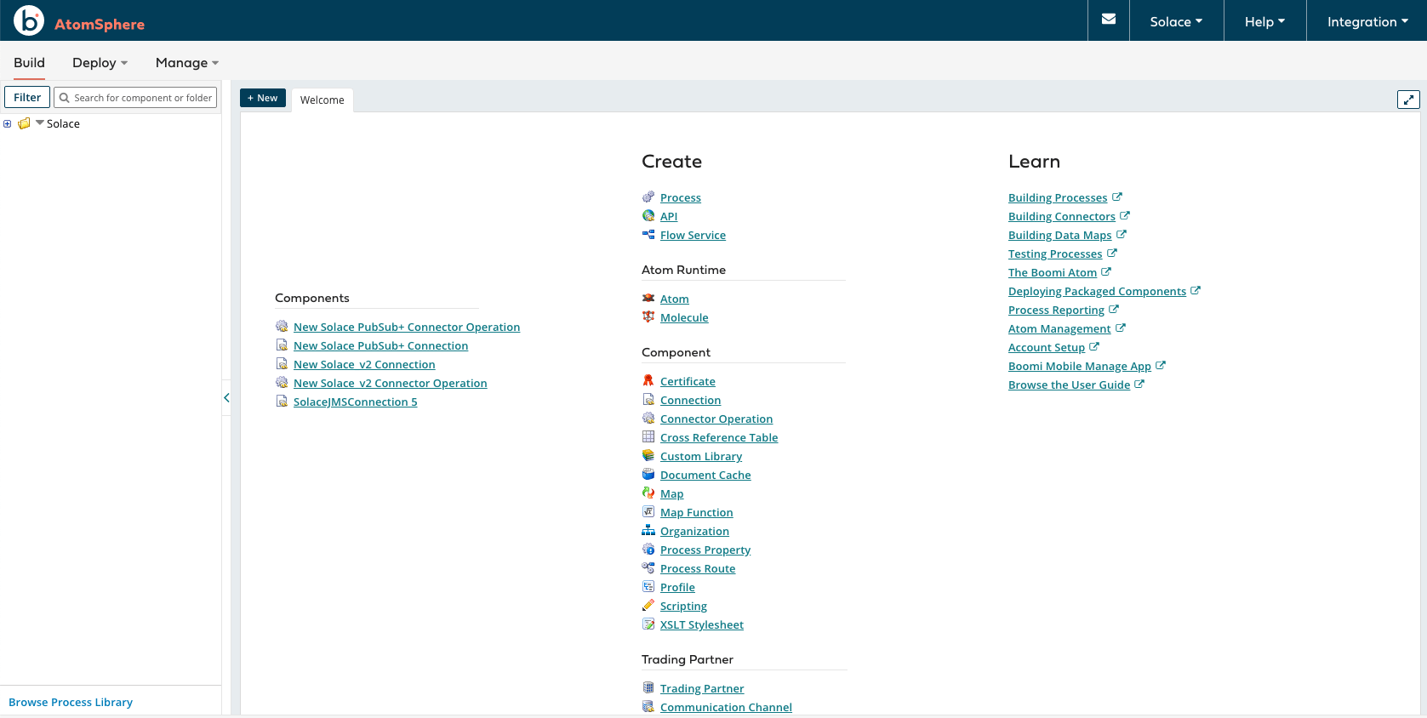The height and width of the screenshot is (718, 1427).
Task: Click the Process Property link
Action: pyautogui.click(x=705, y=550)
